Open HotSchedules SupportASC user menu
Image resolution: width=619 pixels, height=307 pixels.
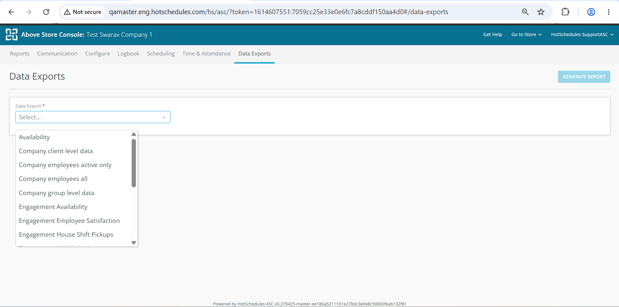point(582,35)
